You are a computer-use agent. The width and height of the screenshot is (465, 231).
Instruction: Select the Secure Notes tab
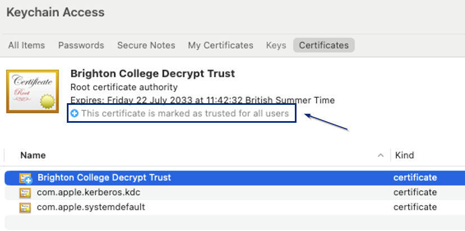click(x=146, y=45)
